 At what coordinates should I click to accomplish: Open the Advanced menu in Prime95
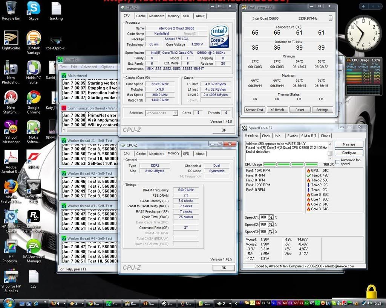coord(89,67)
